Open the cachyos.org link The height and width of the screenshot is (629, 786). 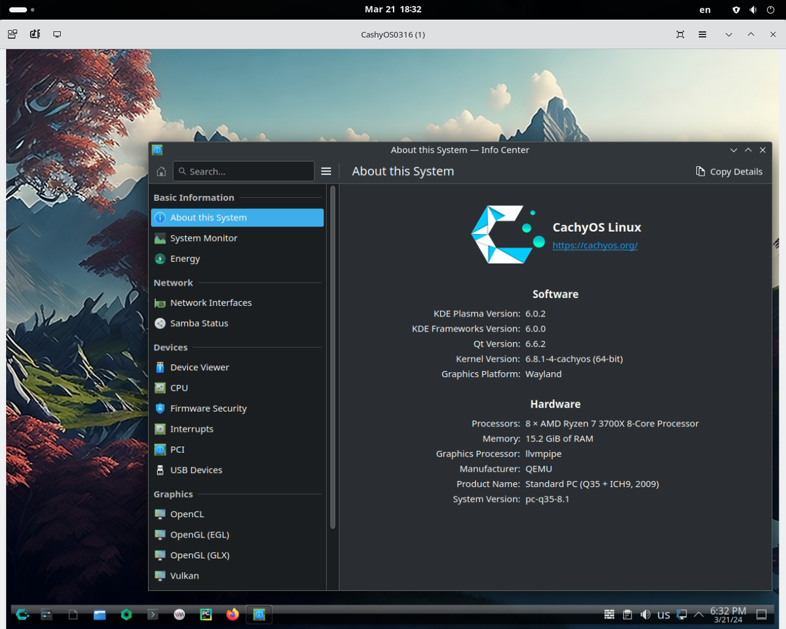coord(595,246)
